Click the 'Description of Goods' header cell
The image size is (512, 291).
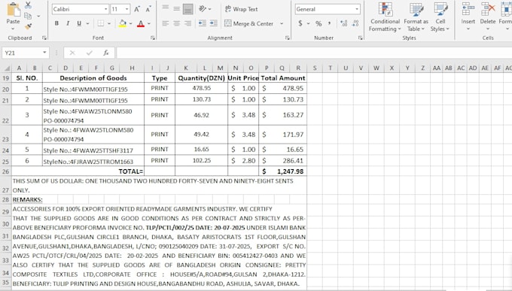click(93, 78)
